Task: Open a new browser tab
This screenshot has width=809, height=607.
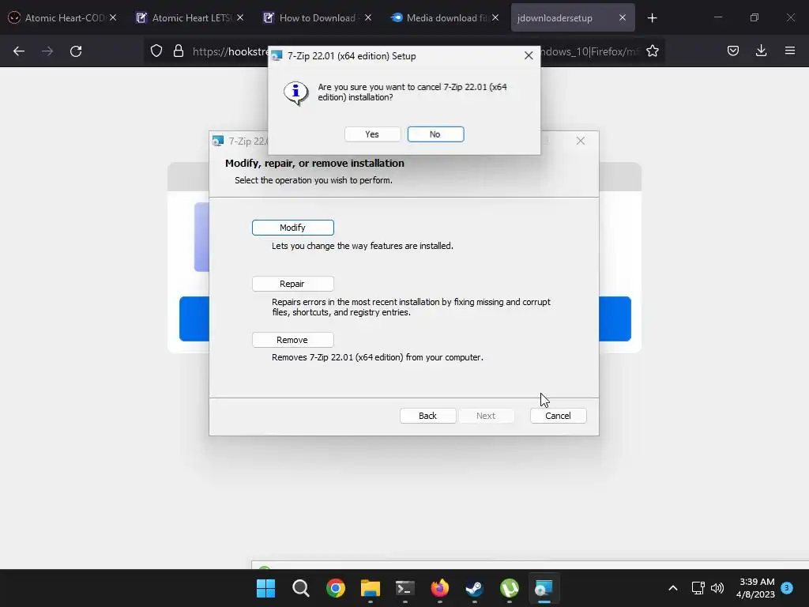Action: click(652, 18)
